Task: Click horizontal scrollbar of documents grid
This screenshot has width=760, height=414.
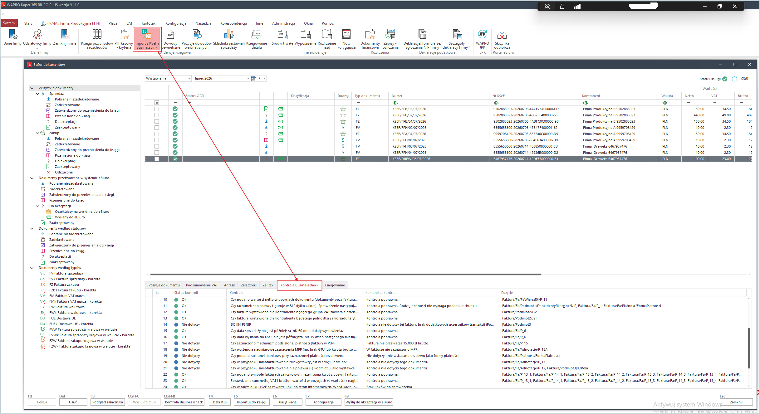Action: (346, 275)
